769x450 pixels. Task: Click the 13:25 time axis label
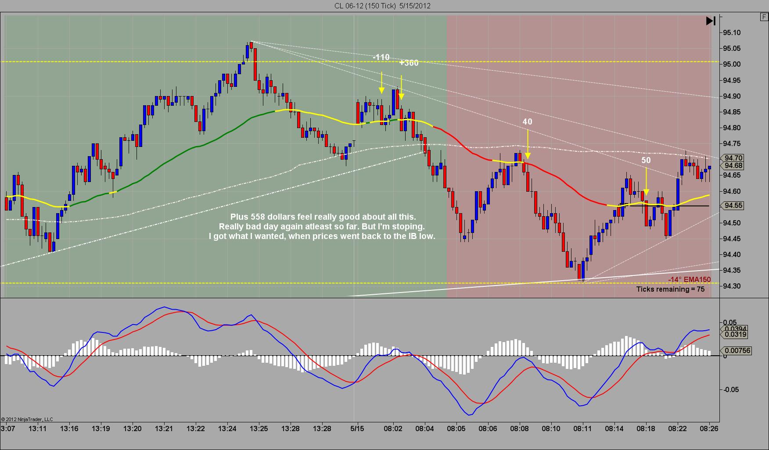click(259, 429)
